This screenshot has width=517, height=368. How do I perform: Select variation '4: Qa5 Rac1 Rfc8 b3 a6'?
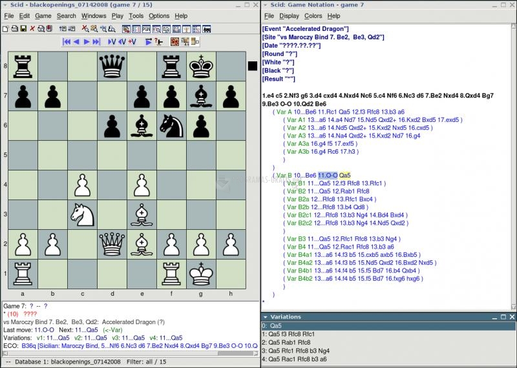coord(388,359)
